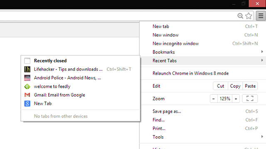Screen dimensions: 266x149
Task: Toggle fullscreen mode icon in Zoom row
Action: [250, 99]
